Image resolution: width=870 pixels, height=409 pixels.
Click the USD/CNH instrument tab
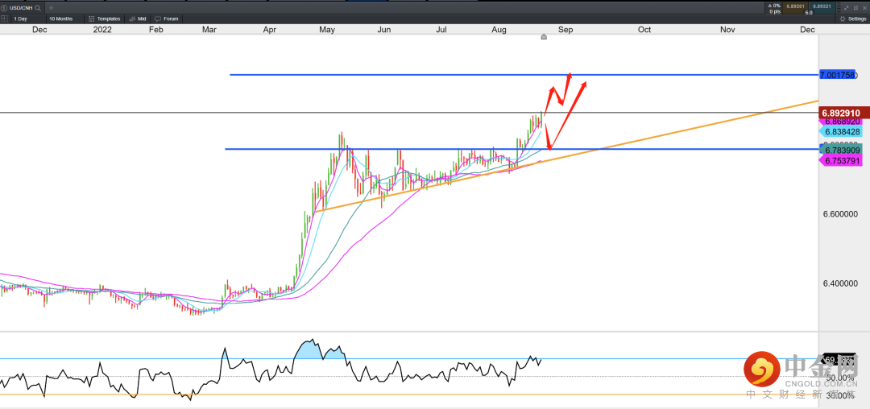pos(23,8)
